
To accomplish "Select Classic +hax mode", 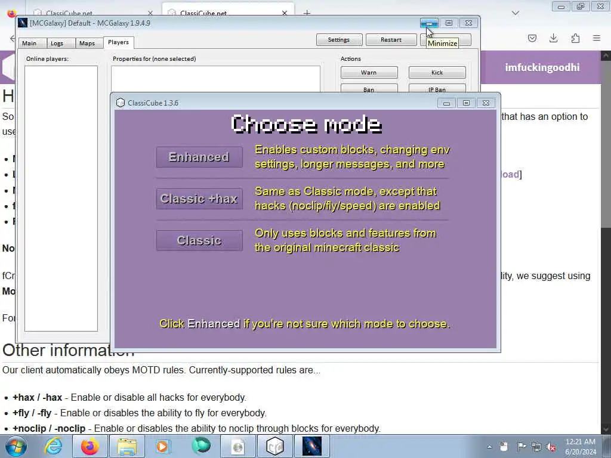I will [x=199, y=199].
